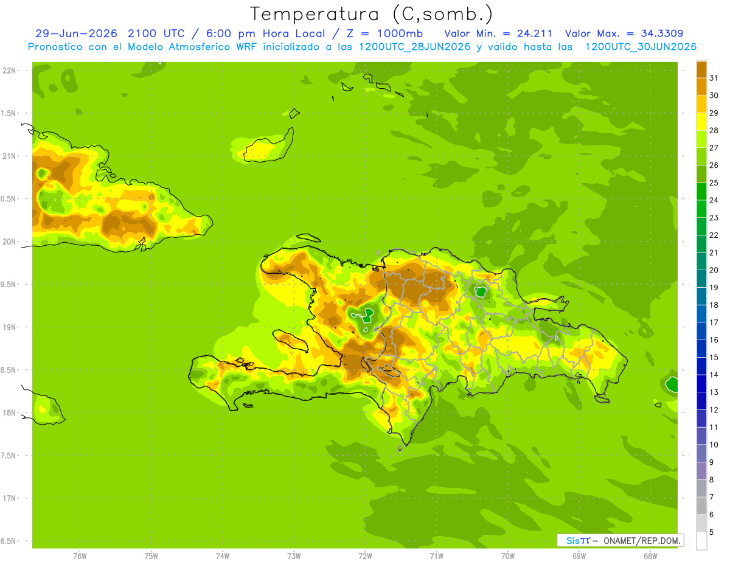The width and height of the screenshot is (730, 564).
Task: Click the longitude axis label "71W"
Action: tap(436, 556)
